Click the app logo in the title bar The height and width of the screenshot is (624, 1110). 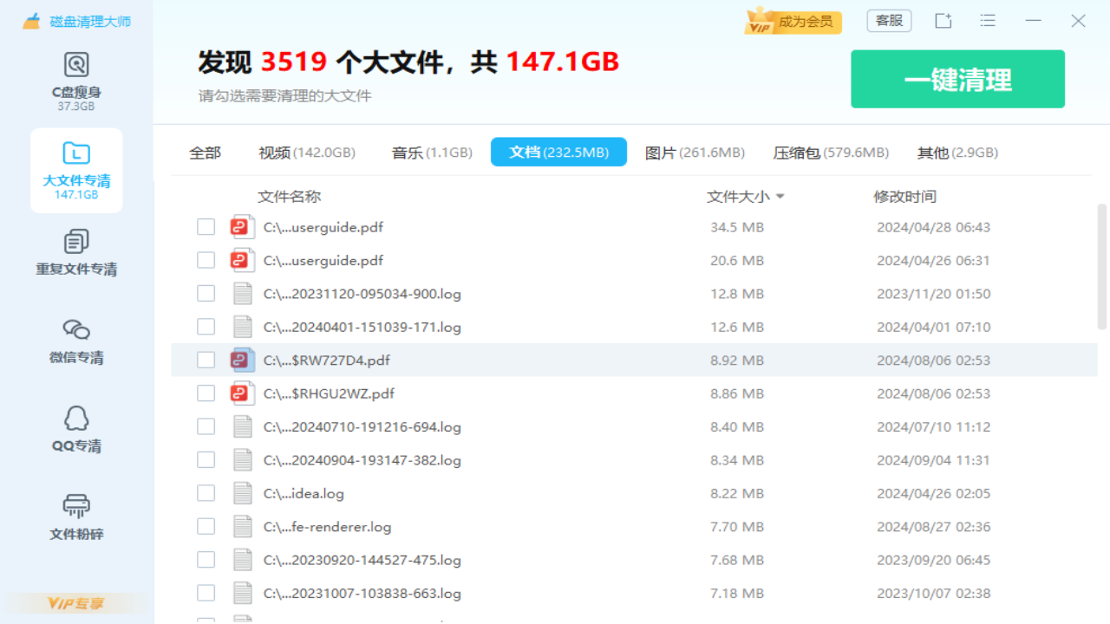click(32, 19)
